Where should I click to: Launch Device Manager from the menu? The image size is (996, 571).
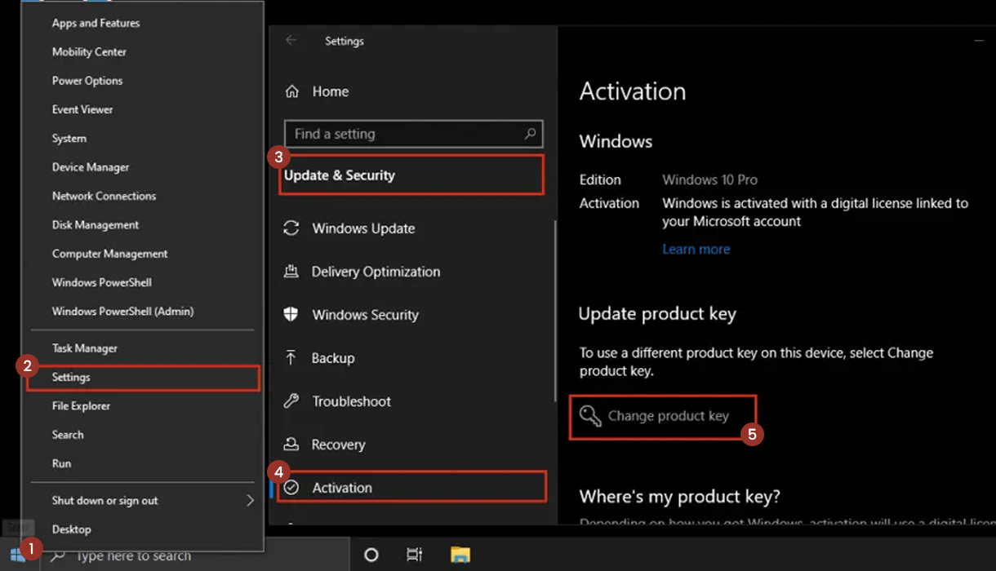coord(91,167)
